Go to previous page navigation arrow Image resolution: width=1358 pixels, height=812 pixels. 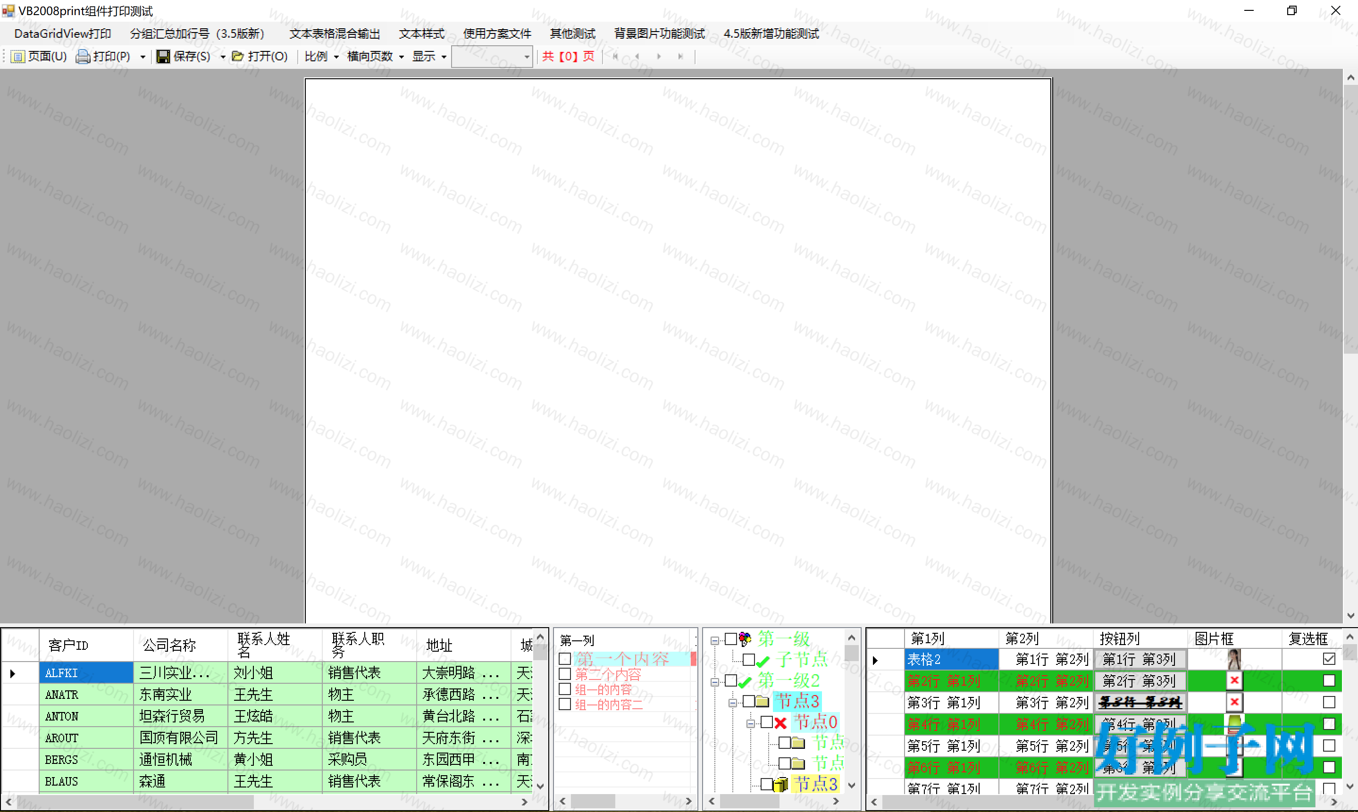point(637,57)
